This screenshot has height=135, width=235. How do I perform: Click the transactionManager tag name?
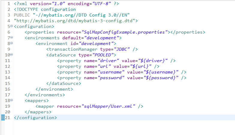click(x=73, y=49)
